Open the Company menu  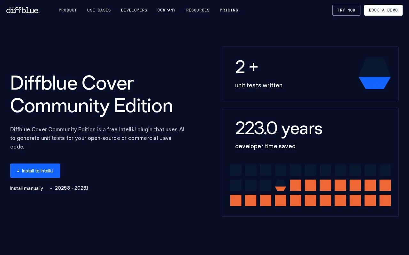(x=166, y=10)
